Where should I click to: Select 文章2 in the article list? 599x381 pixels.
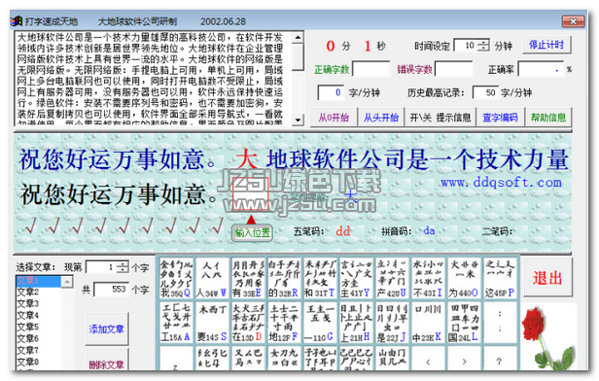pyautogui.click(x=38, y=292)
